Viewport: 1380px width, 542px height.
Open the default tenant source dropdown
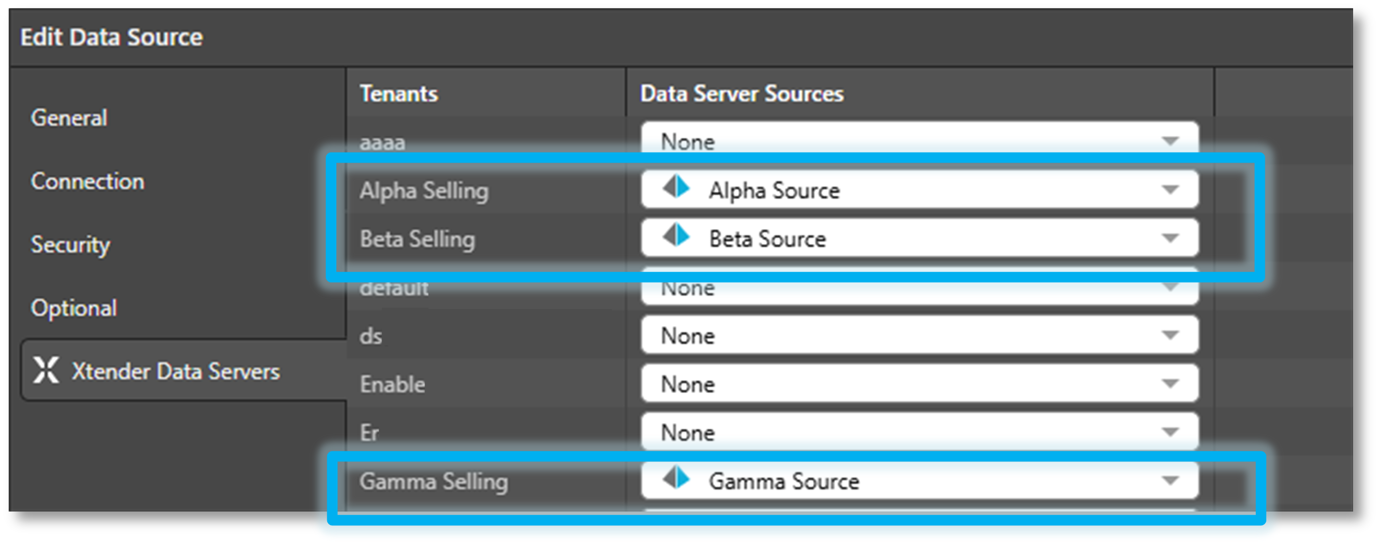point(919,287)
